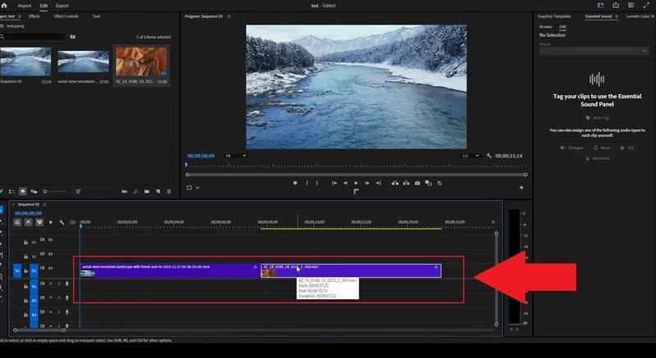This screenshot has height=358, width=656.
Task: Toggle lock on track V3
Action: (25, 242)
